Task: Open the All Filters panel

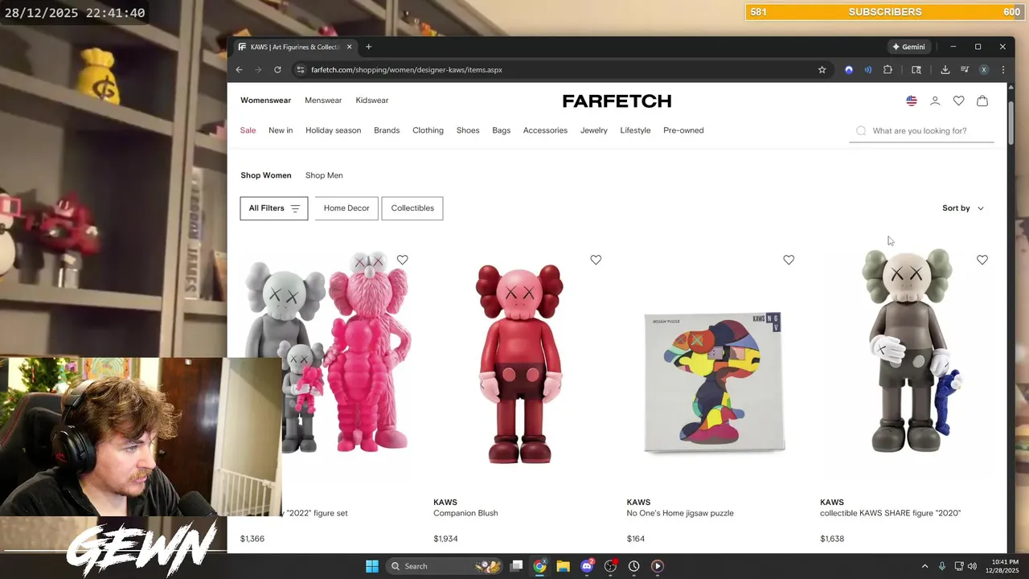Action: click(274, 208)
